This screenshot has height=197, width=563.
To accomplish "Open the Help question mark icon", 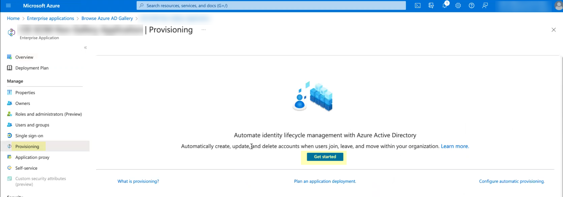I will coord(471,6).
